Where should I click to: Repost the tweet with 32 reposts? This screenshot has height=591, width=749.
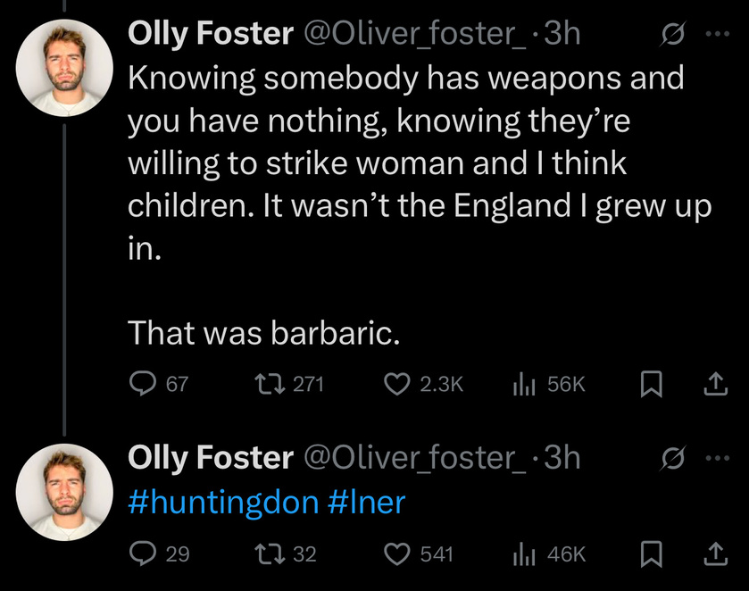coord(267,554)
